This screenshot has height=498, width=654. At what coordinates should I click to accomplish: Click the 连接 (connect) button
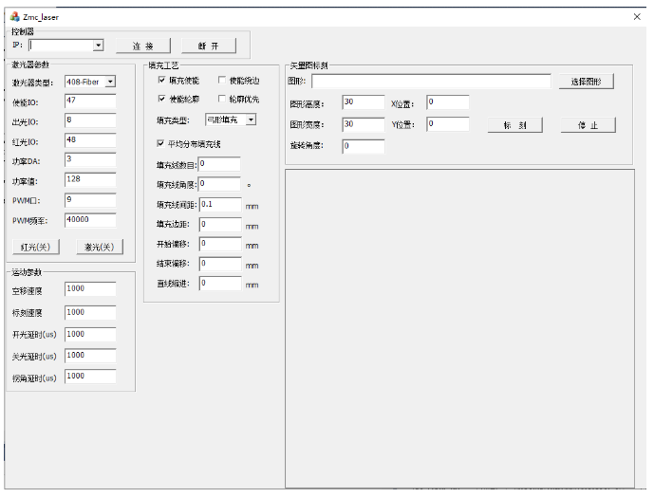tap(143, 46)
